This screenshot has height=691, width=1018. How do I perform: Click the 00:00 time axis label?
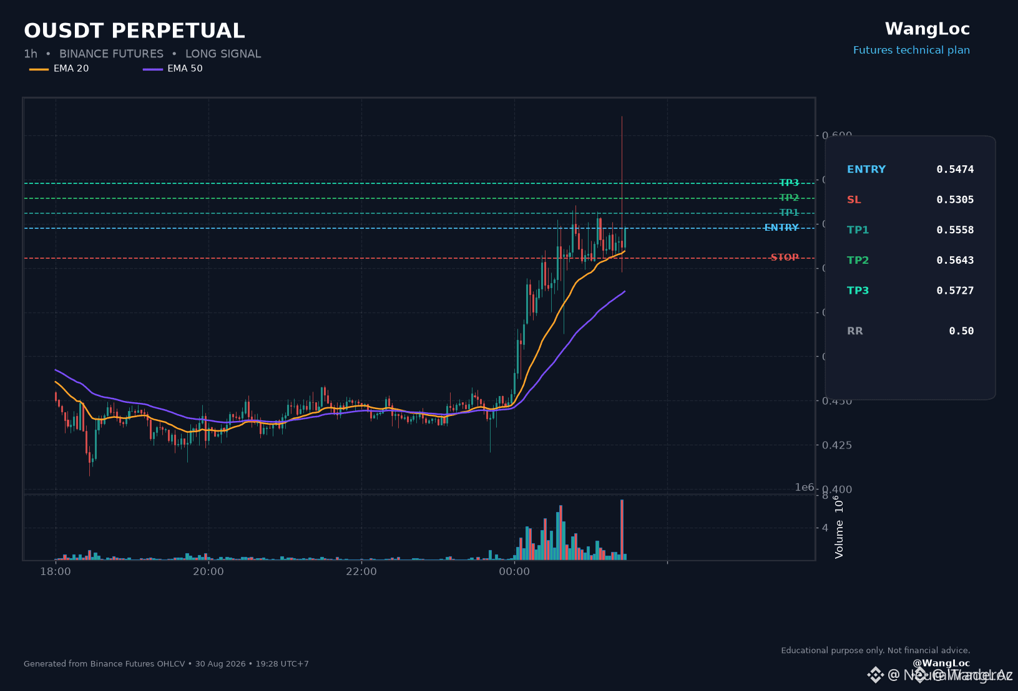(514, 571)
